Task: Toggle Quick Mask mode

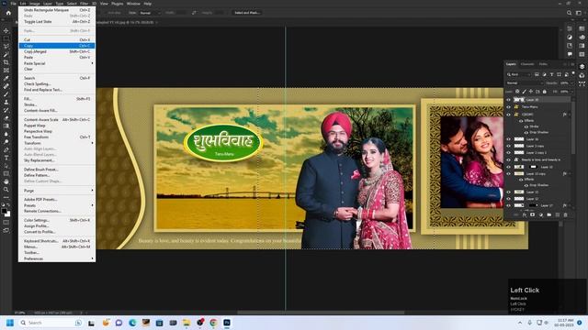Action: click(6, 222)
